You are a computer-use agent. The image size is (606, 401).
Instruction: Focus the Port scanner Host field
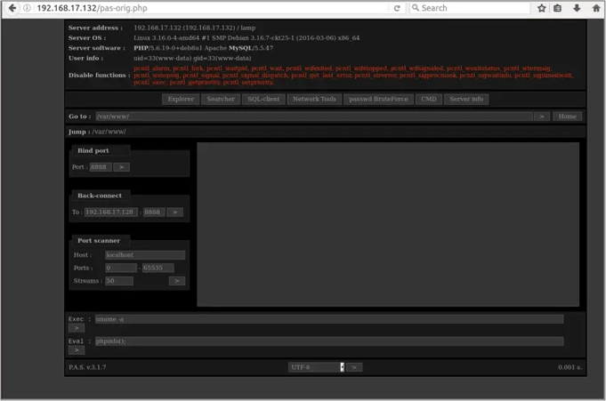point(144,255)
